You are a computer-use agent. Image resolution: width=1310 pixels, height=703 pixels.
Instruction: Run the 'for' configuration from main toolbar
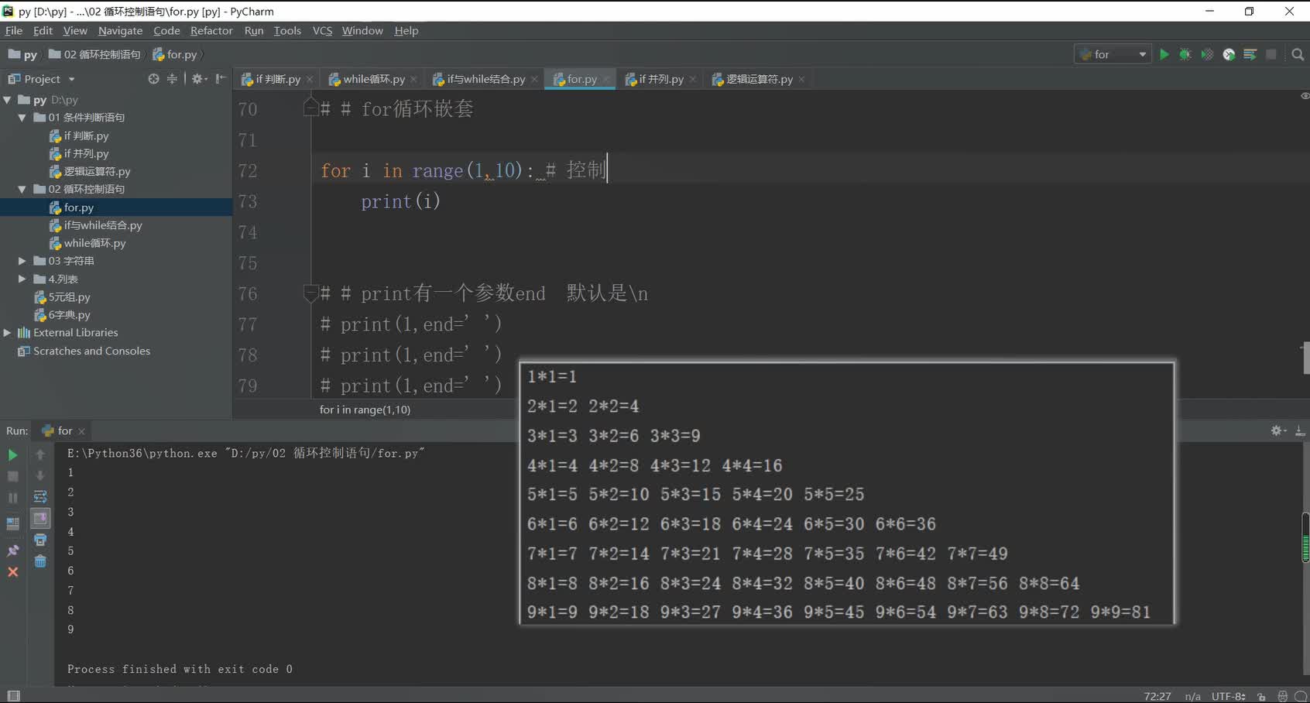pyautogui.click(x=1164, y=54)
